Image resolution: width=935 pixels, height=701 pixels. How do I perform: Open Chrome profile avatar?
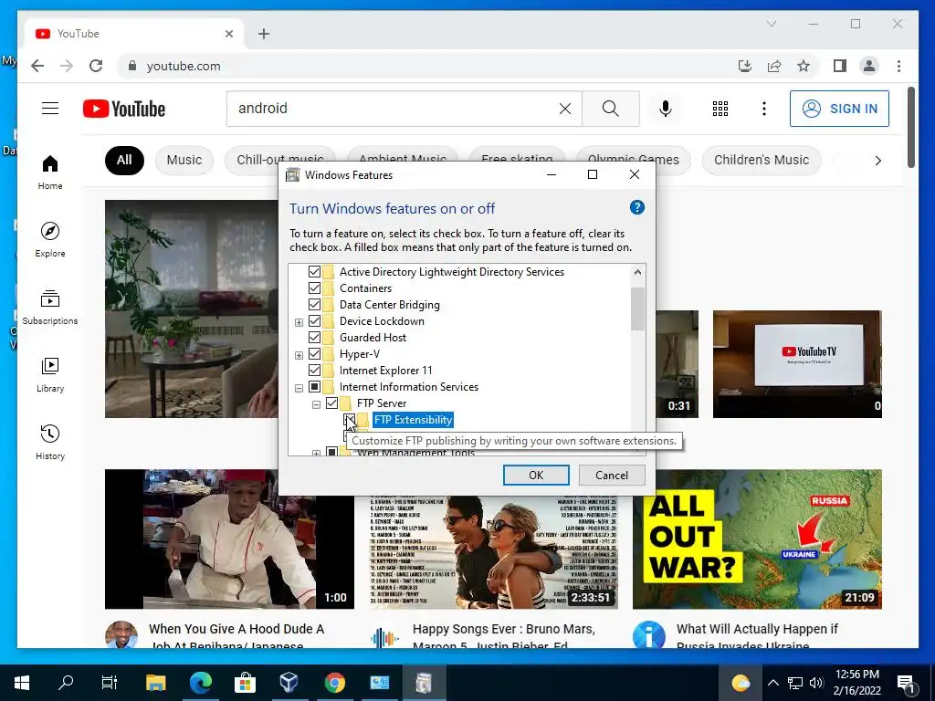(x=869, y=66)
